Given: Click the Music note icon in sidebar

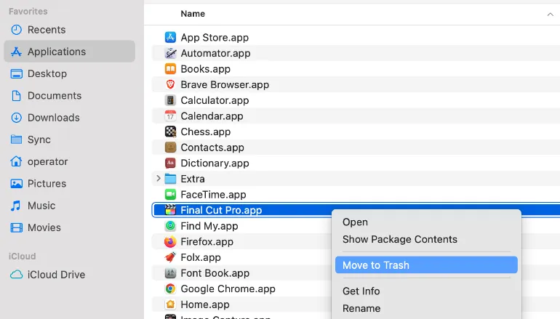Looking at the screenshot, I should pos(16,206).
